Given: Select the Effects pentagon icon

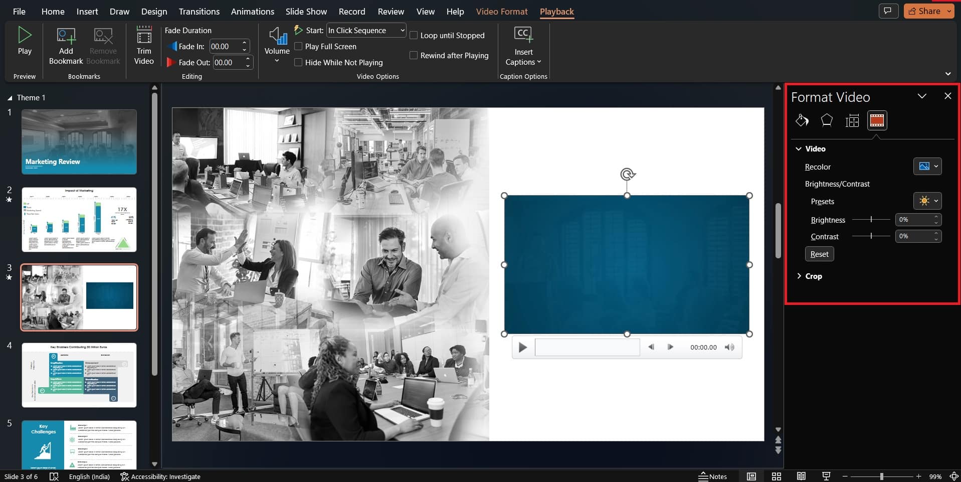Looking at the screenshot, I should click(827, 120).
